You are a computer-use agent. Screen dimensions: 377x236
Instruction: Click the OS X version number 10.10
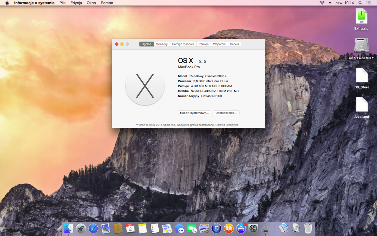[201, 62]
